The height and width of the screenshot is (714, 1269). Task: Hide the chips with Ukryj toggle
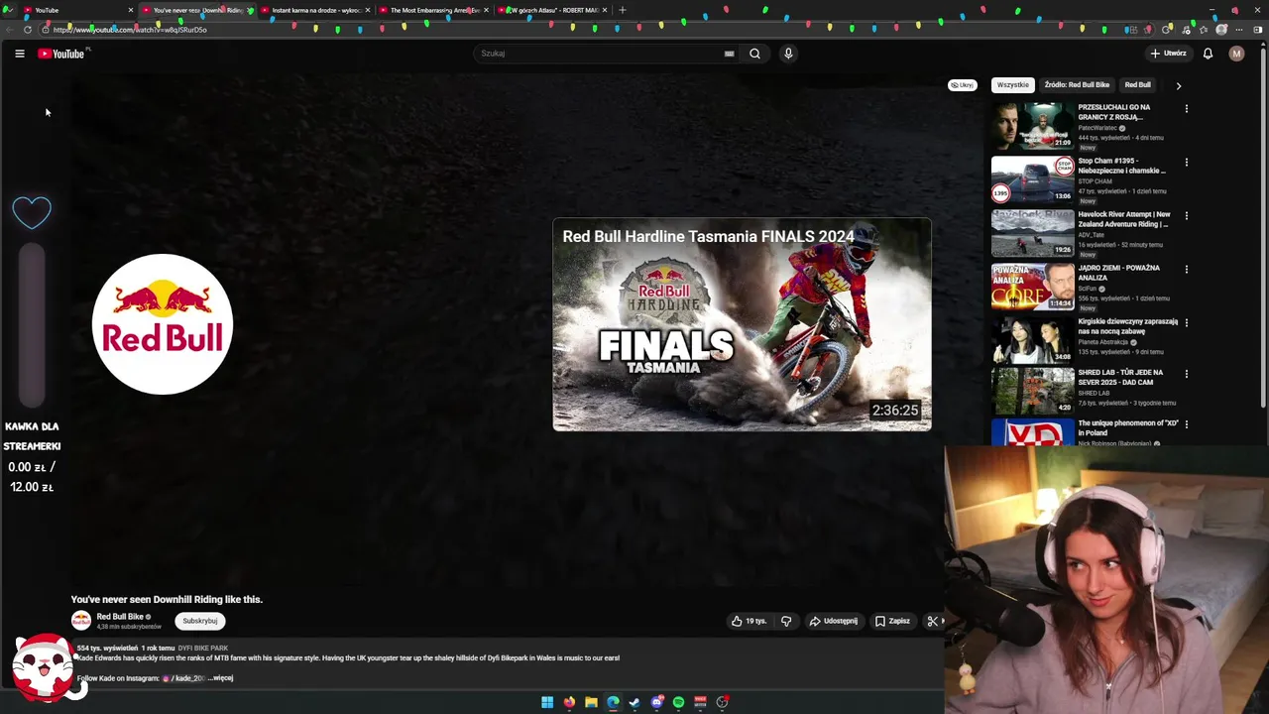(962, 85)
